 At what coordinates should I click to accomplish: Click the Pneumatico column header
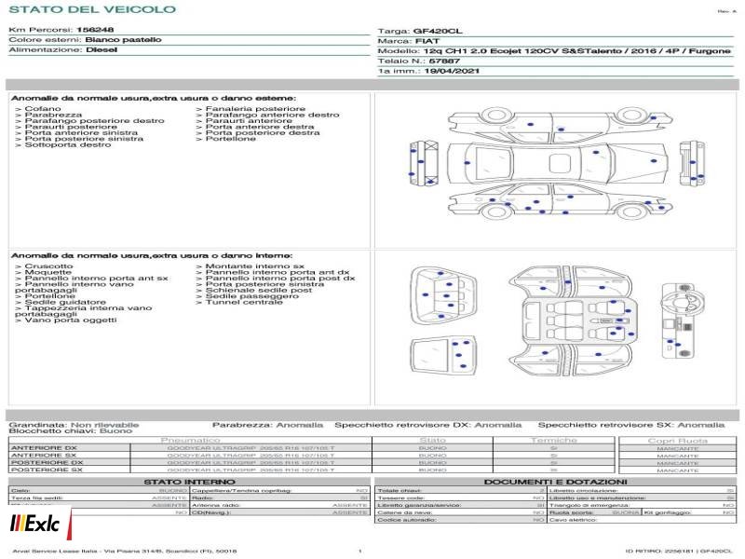(191, 441)
